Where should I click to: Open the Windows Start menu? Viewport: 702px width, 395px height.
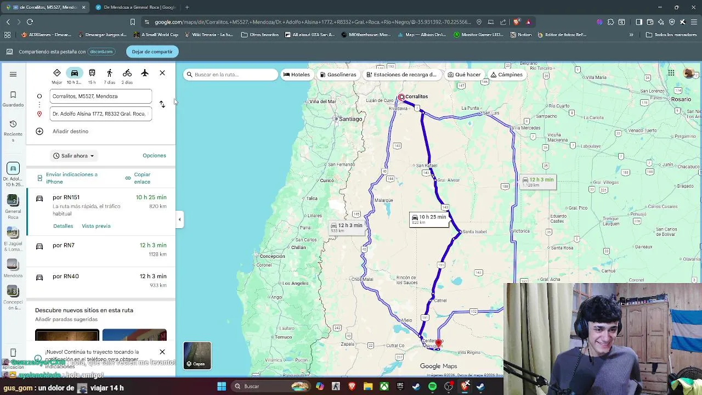click(222, 387)
